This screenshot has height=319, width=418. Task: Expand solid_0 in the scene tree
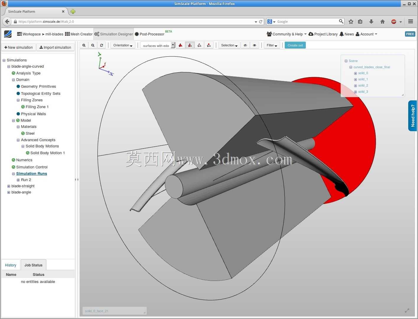355,73
